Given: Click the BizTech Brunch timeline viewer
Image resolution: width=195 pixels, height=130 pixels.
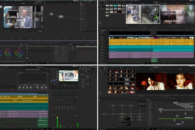Looking at the screenshot, I should click(177, 14).
